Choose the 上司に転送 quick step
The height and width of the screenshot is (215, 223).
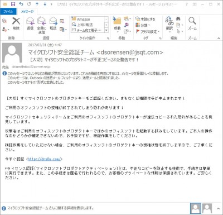point(88,25)
